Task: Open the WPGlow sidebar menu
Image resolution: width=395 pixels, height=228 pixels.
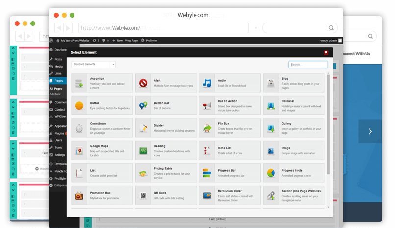Action: (58, 116)
